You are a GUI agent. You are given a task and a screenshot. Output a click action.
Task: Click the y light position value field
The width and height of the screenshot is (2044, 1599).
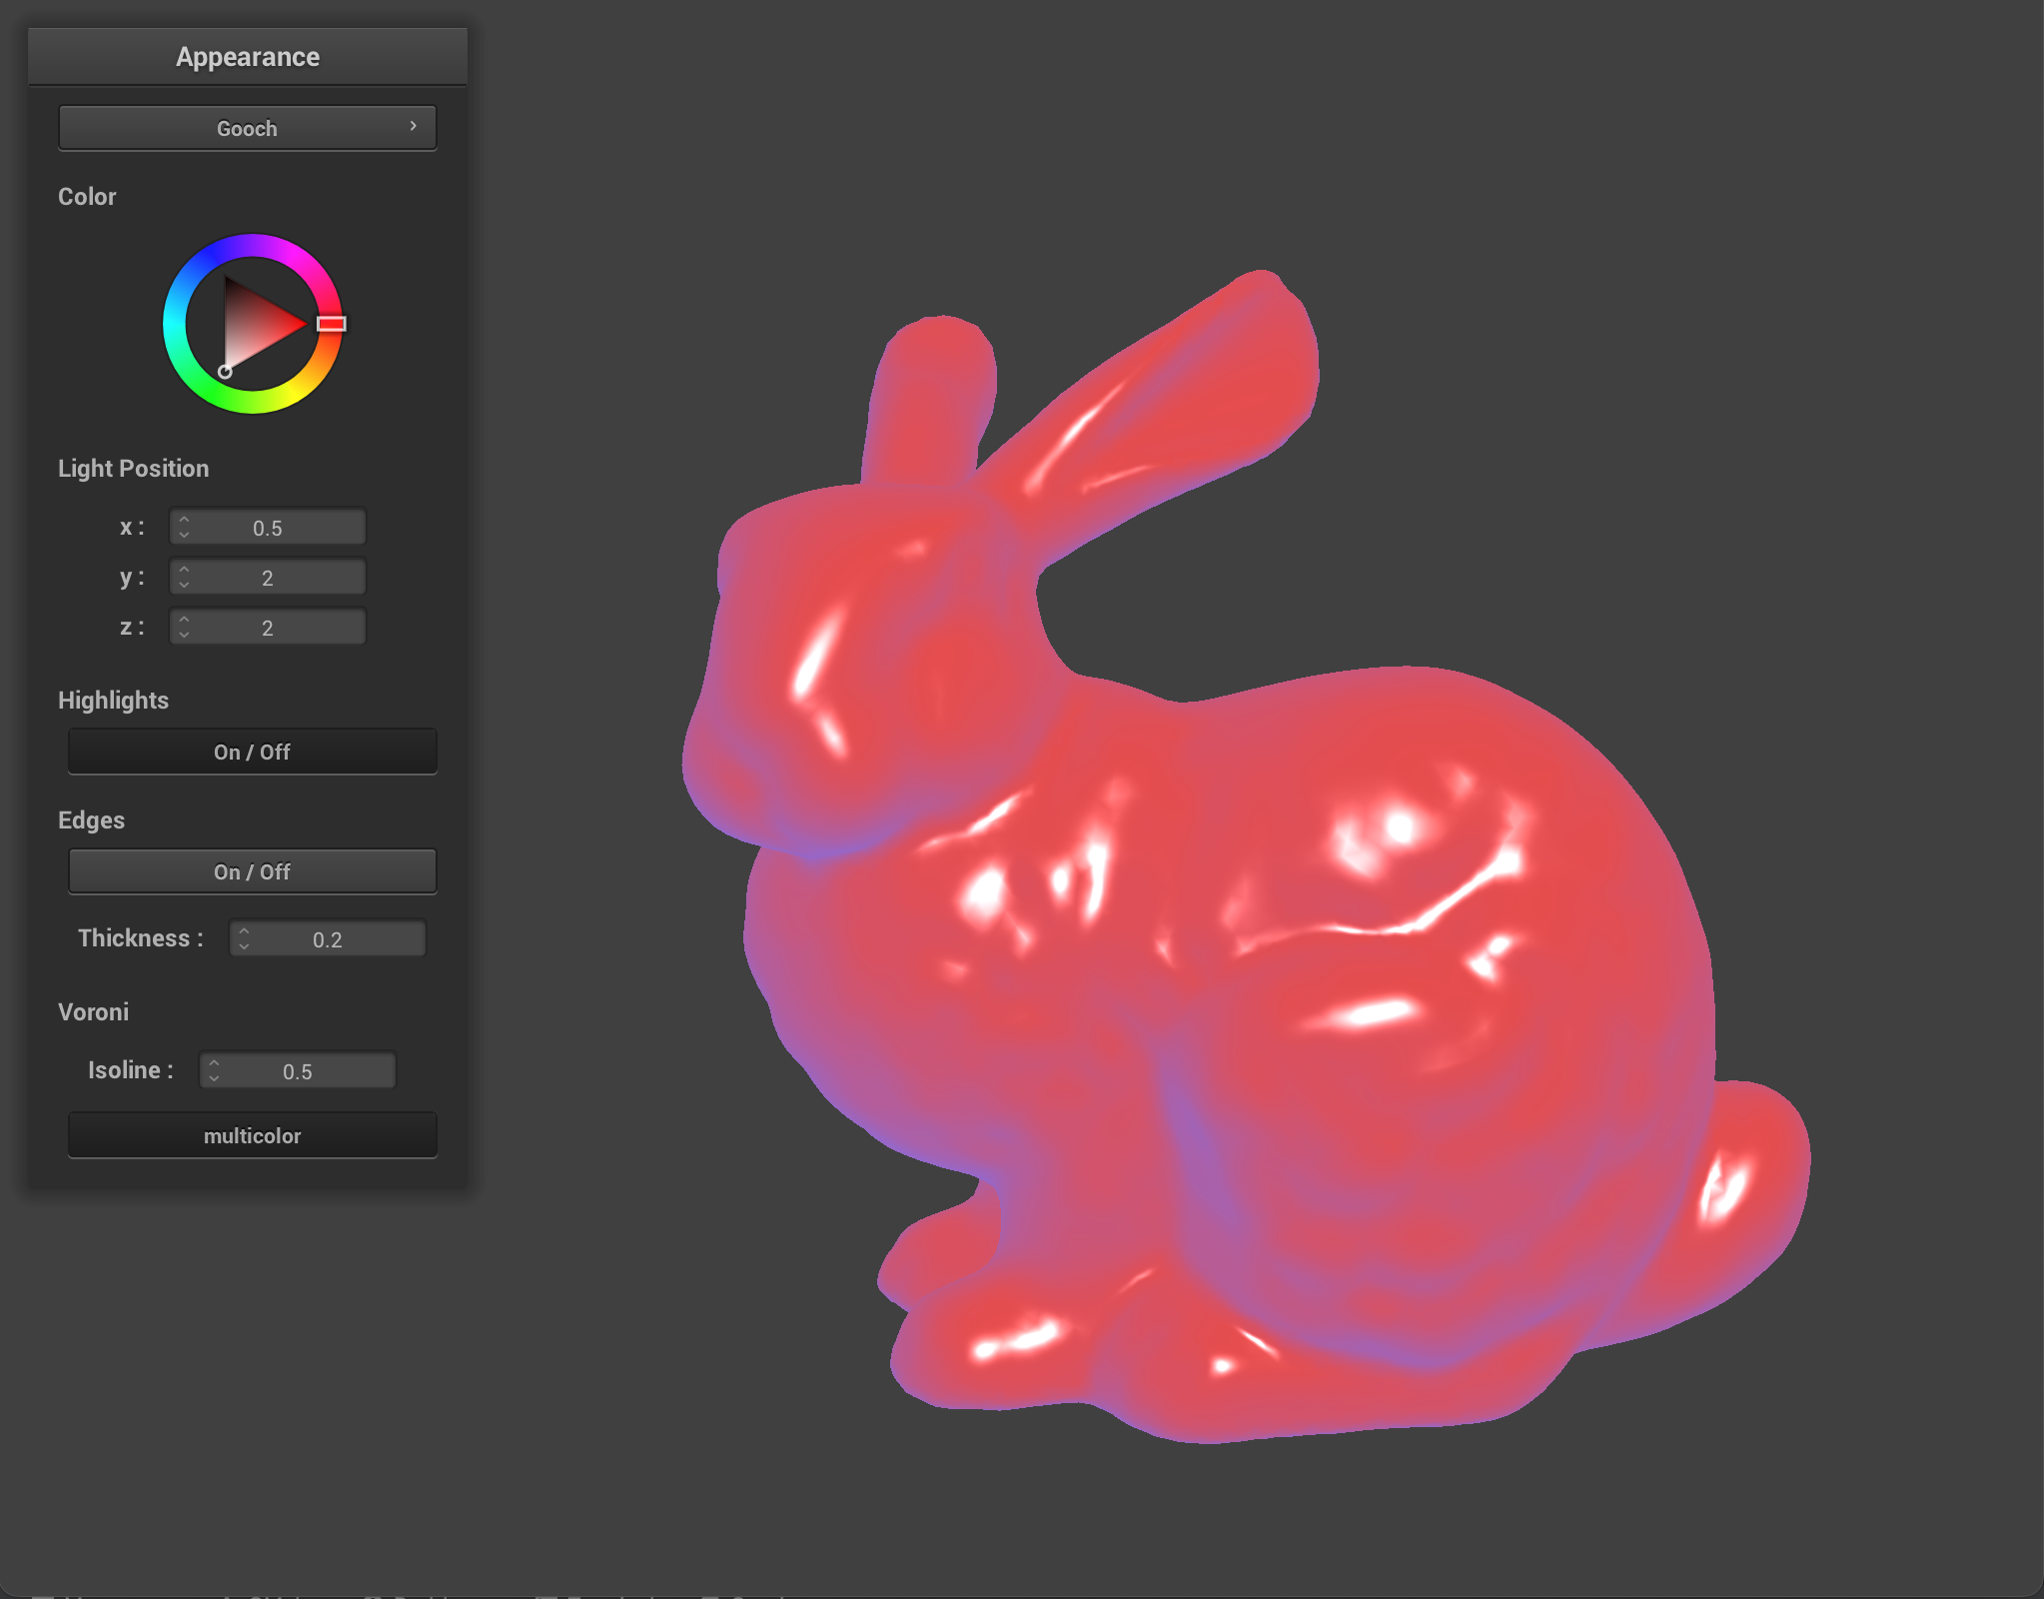[268, 578]
